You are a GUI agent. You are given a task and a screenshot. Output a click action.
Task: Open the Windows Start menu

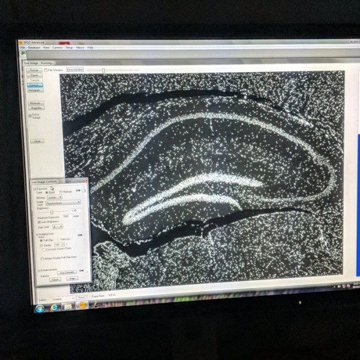(x=39, y=309)
